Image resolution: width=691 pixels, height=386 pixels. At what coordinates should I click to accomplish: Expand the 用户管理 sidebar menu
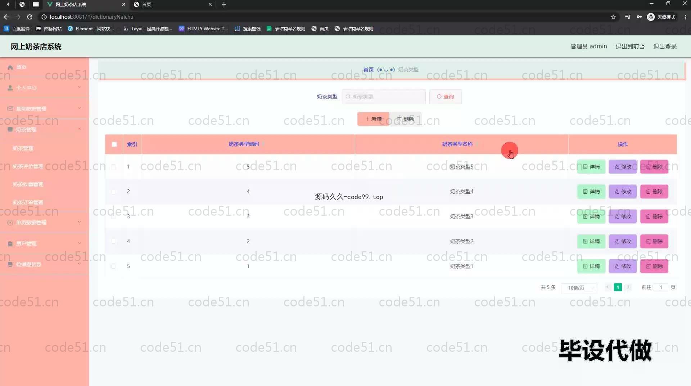click(44, 243)
